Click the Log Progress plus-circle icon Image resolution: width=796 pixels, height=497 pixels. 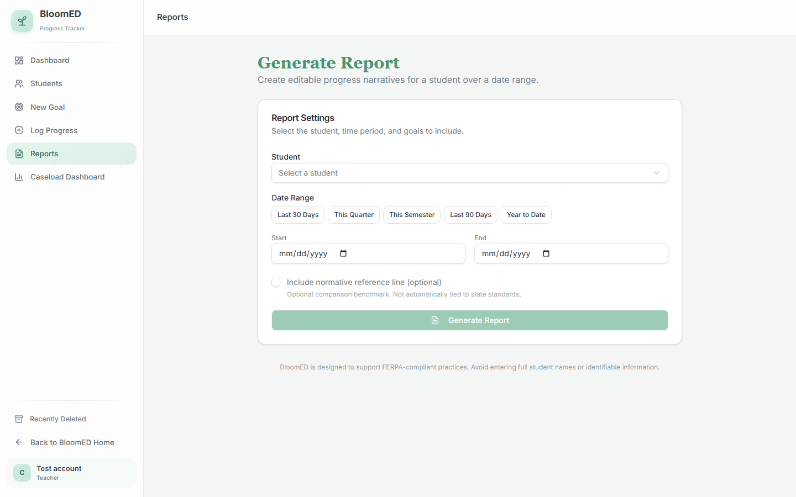(19, 130)
